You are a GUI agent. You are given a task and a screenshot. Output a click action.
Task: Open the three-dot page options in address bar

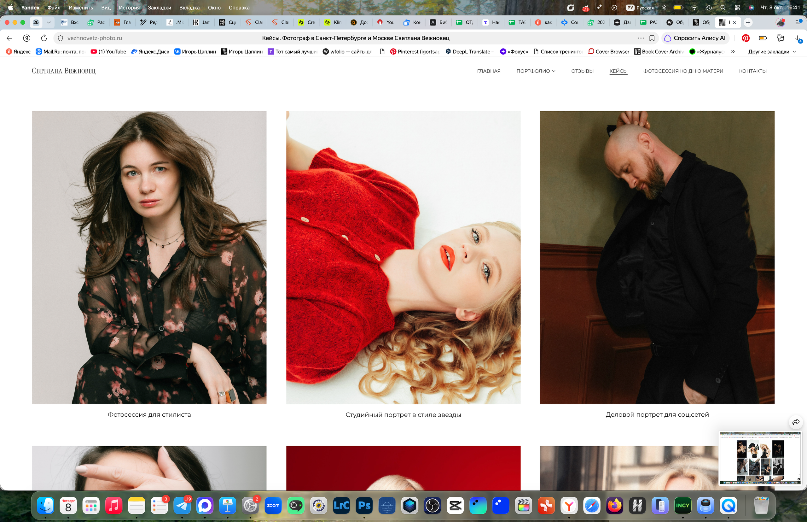pyautogui.click(x=641, y=38)
